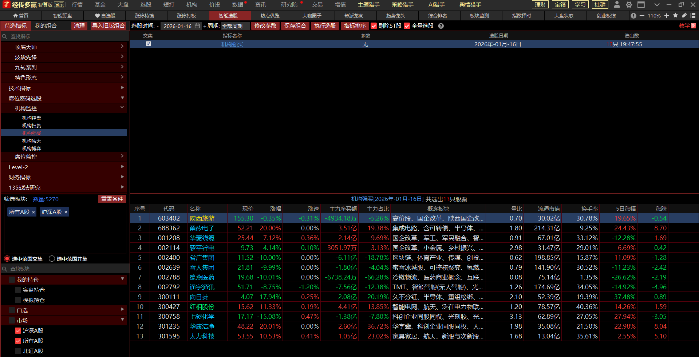Open the 研究院 menu
This screenshot has width=699, height=357.
point(289,5)
